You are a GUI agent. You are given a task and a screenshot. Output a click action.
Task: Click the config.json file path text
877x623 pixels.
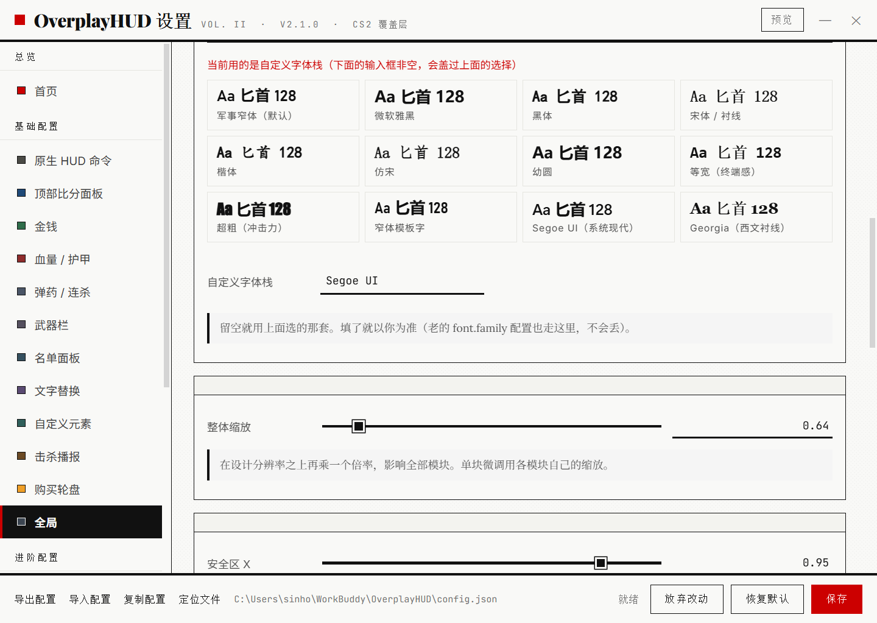click(x=365, y=599)
